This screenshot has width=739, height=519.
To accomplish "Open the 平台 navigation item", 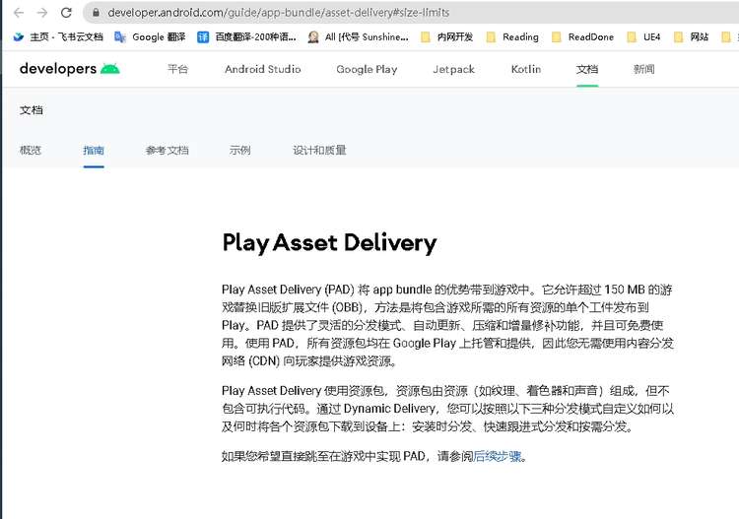I will click(177, 69).
